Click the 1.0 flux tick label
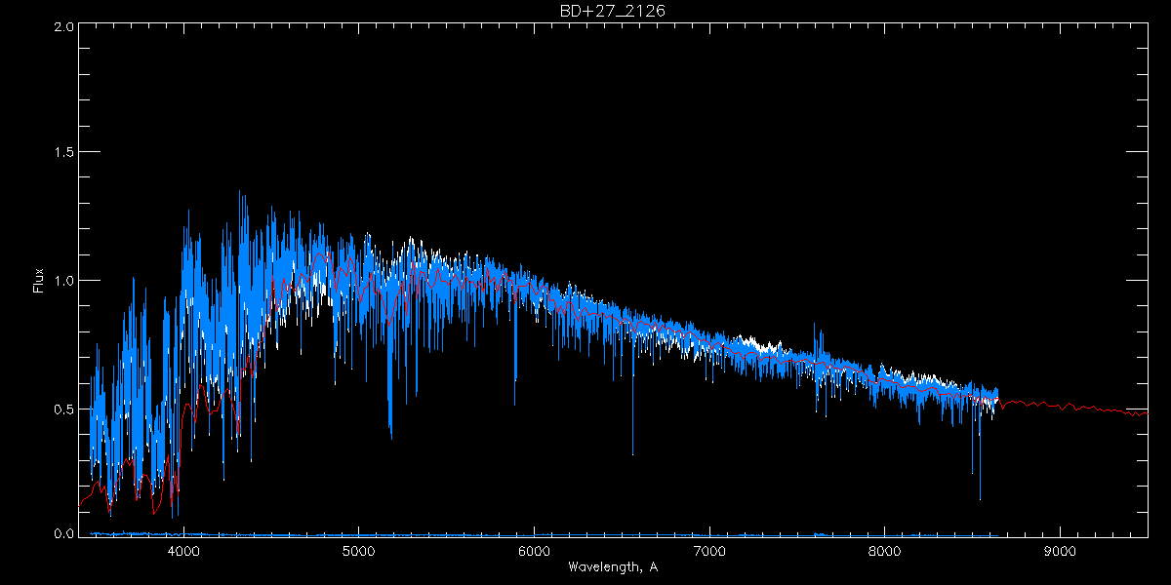 [x=63, y=281]
